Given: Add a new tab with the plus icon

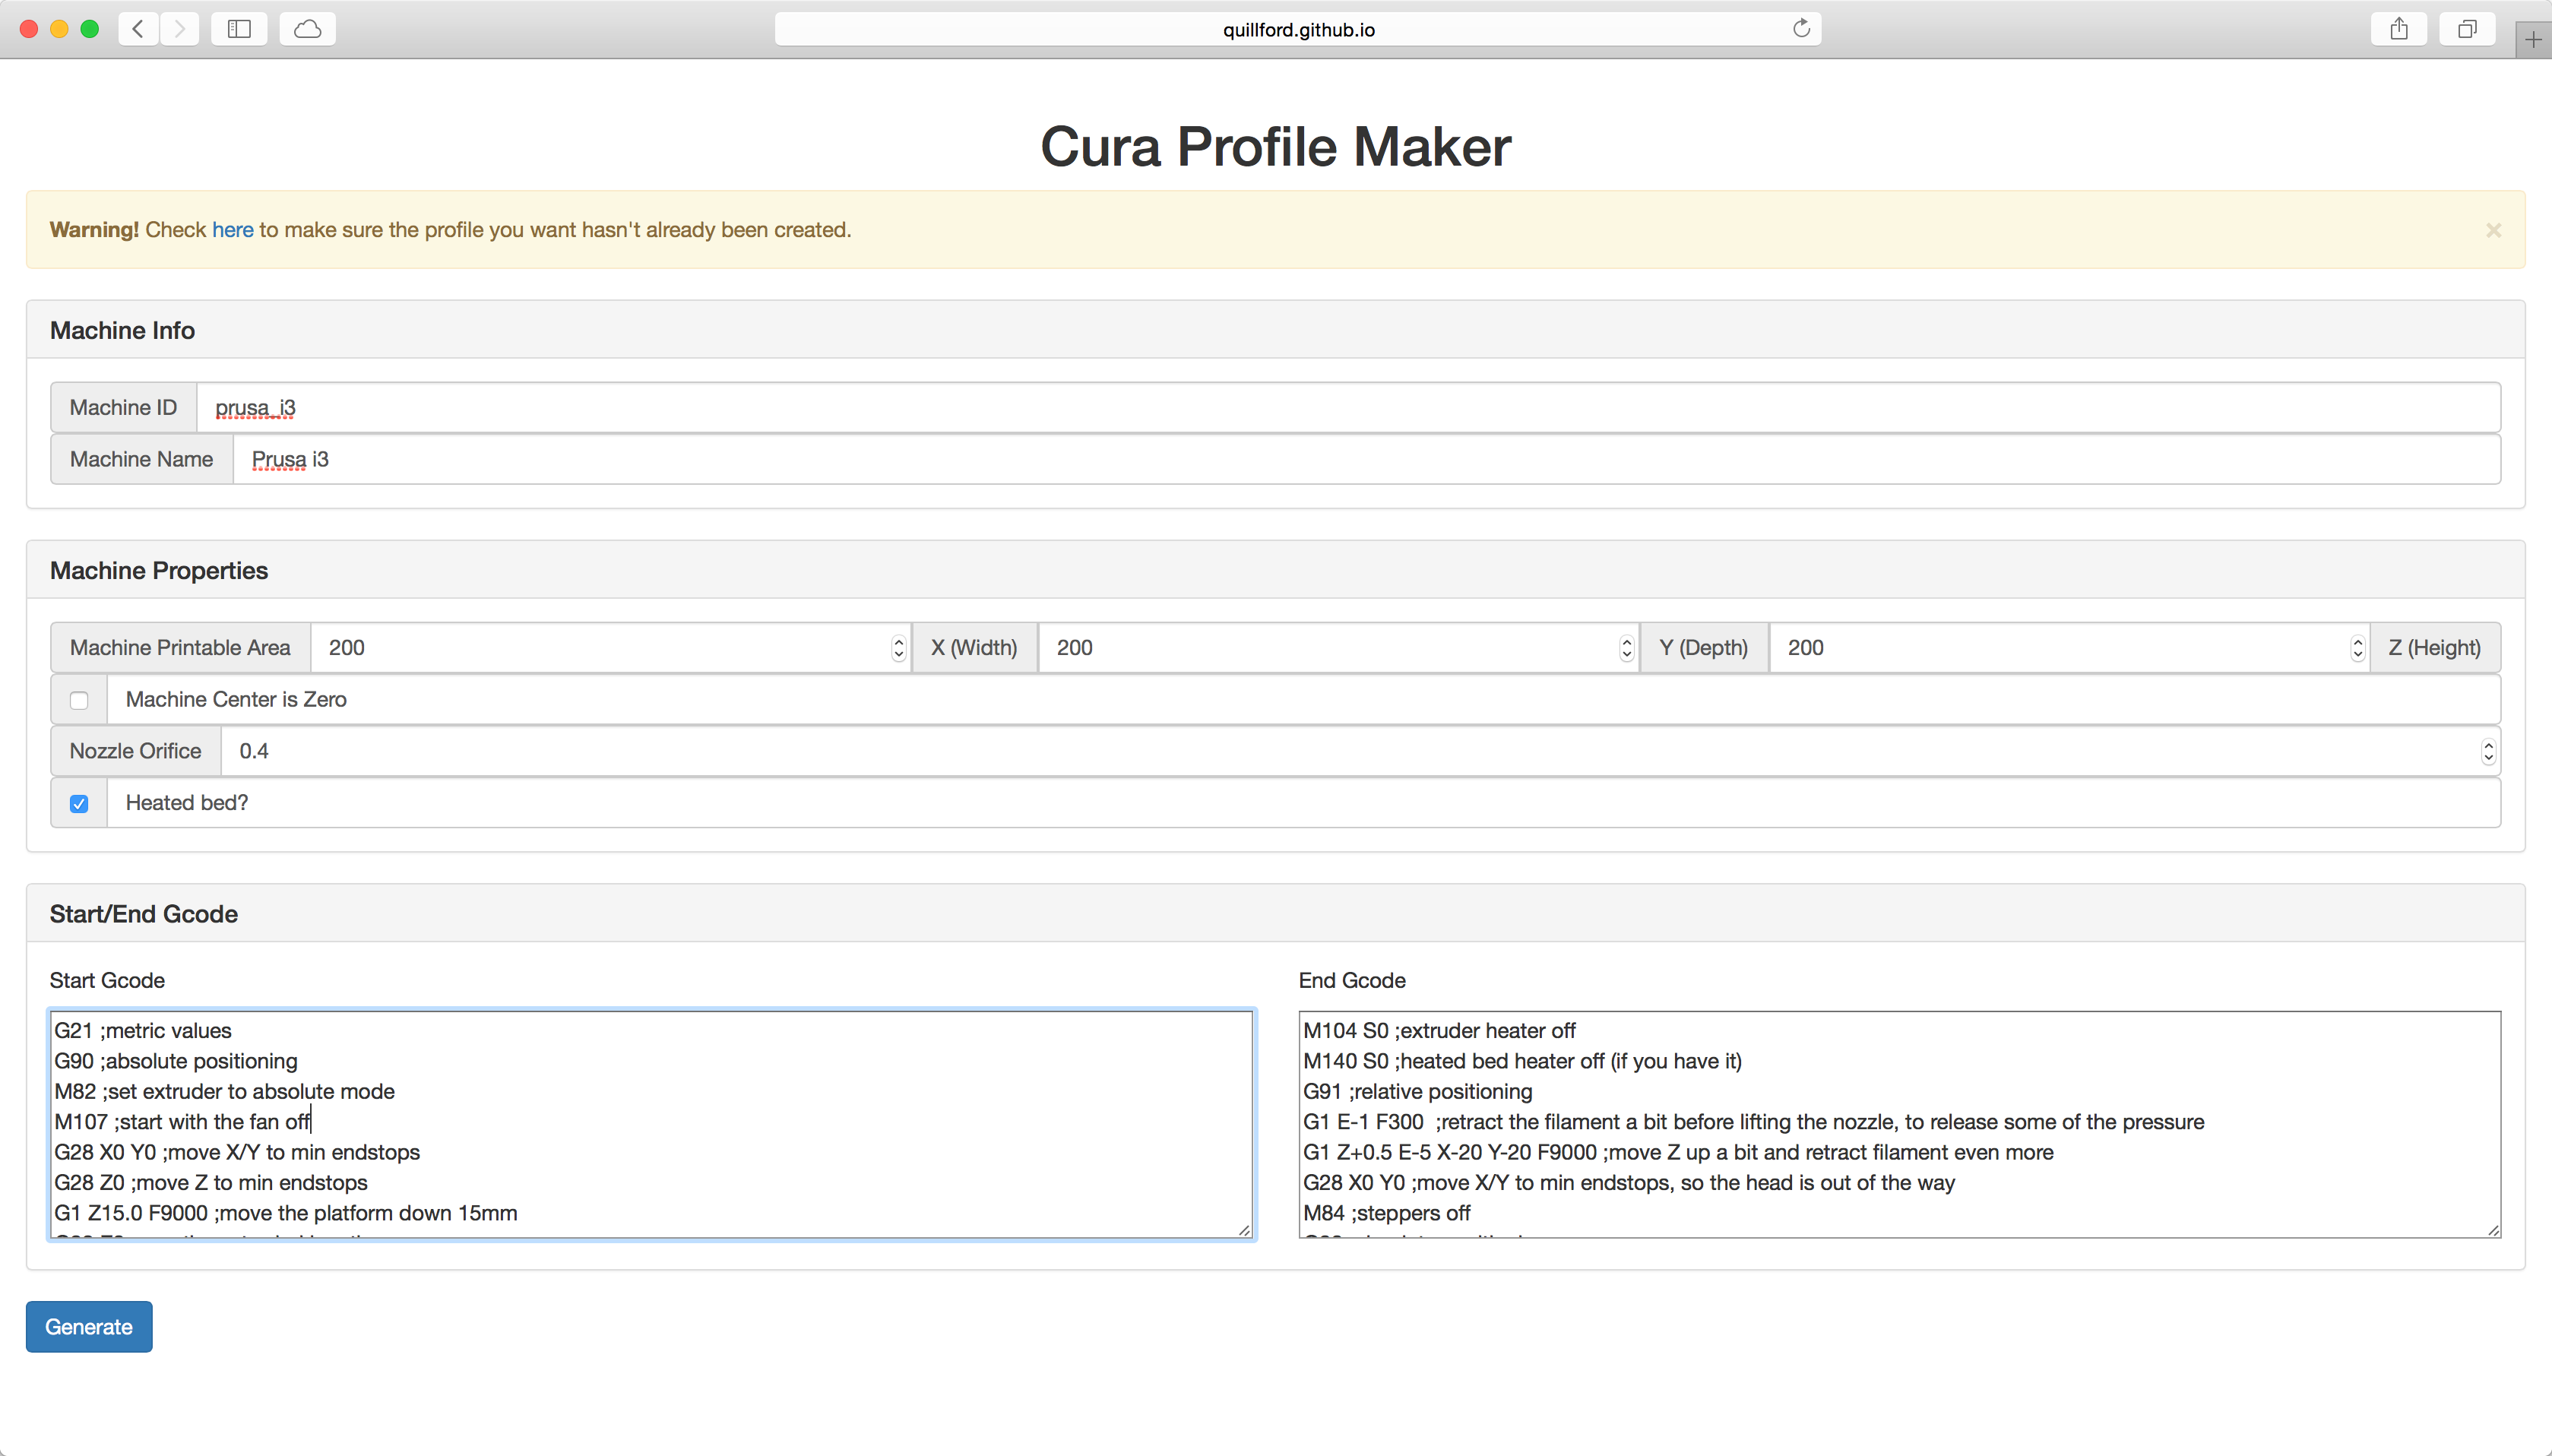Looking at the screenshot, I should [2532, 40].
